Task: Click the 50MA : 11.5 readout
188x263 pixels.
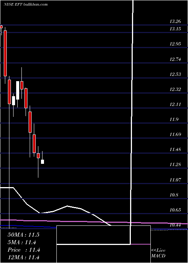Action: 23,235
